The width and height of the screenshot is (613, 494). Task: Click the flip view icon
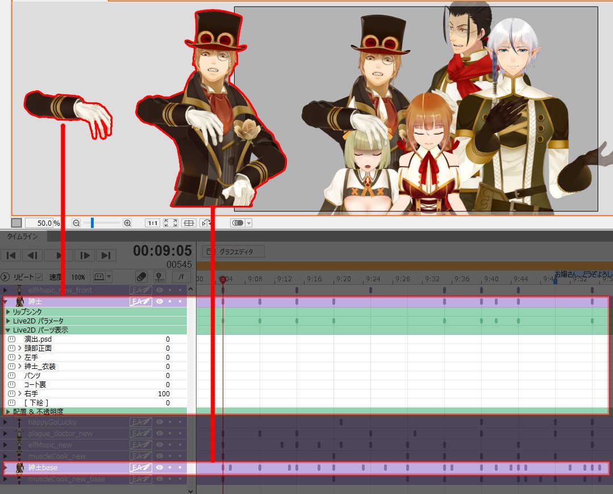pyautogui.click(x=206, y=223)
